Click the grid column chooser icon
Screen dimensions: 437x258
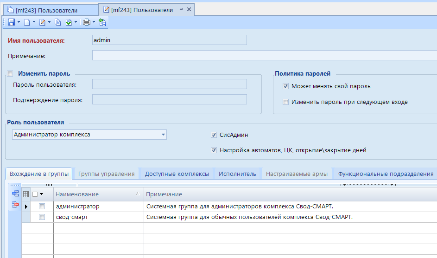26,194
